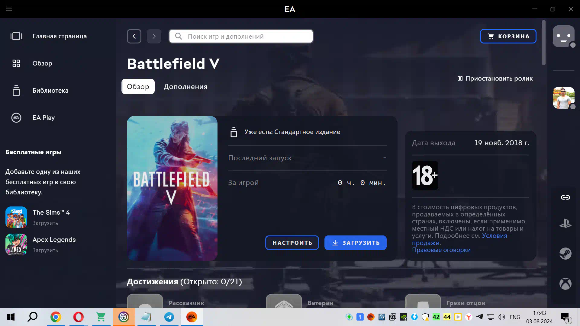
Task: Select the Рассказчик achievement
Action: (x=186, y=303)
